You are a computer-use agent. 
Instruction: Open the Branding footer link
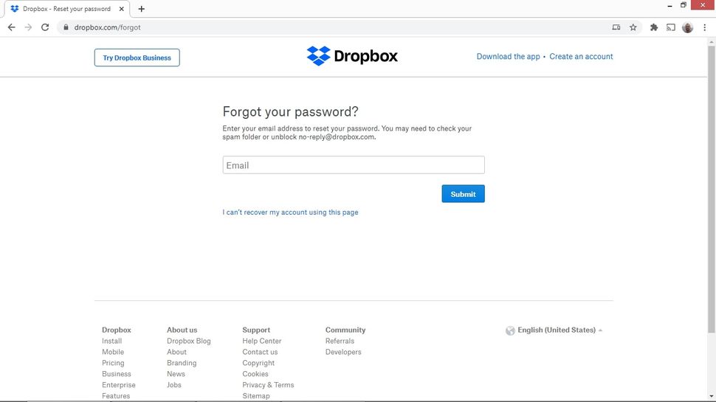(x=182, y=363)
